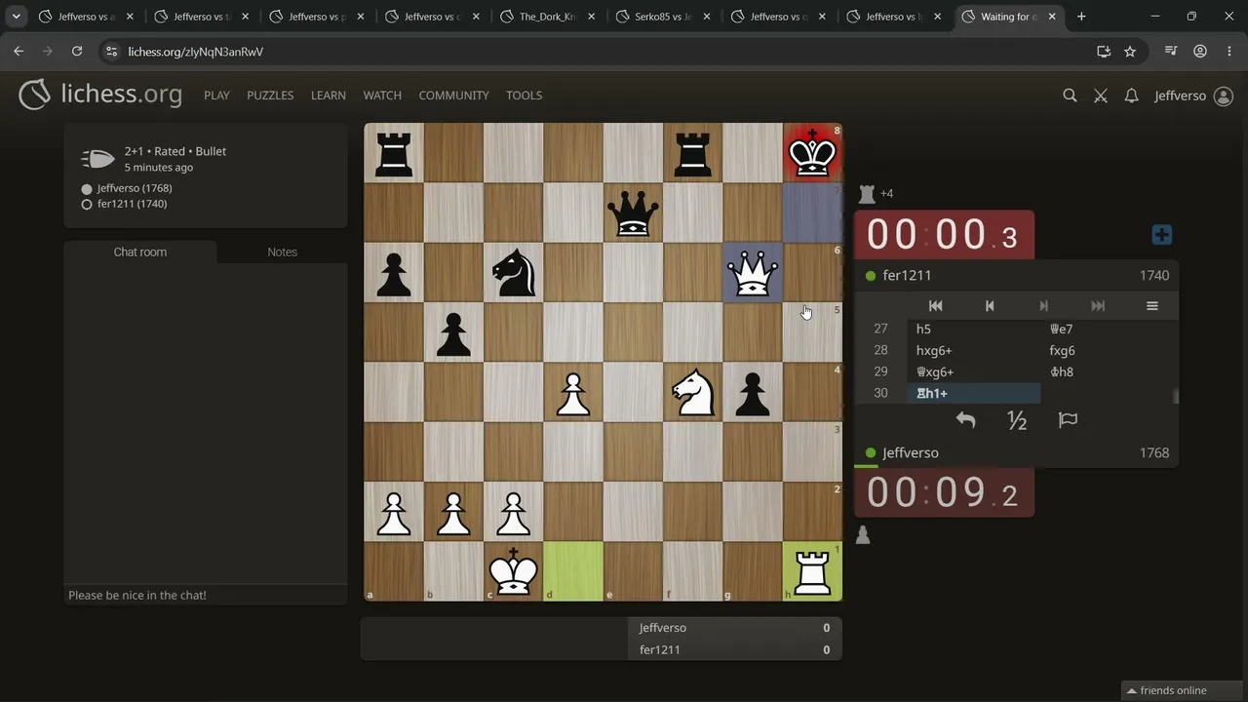Click the black queen on e7
1248x702 pixels.
pyautogui.click(x=633, y=213)
